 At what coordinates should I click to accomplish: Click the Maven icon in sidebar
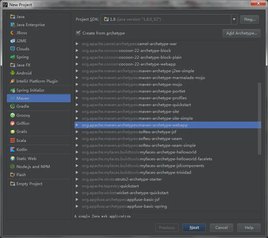point(13,98)
